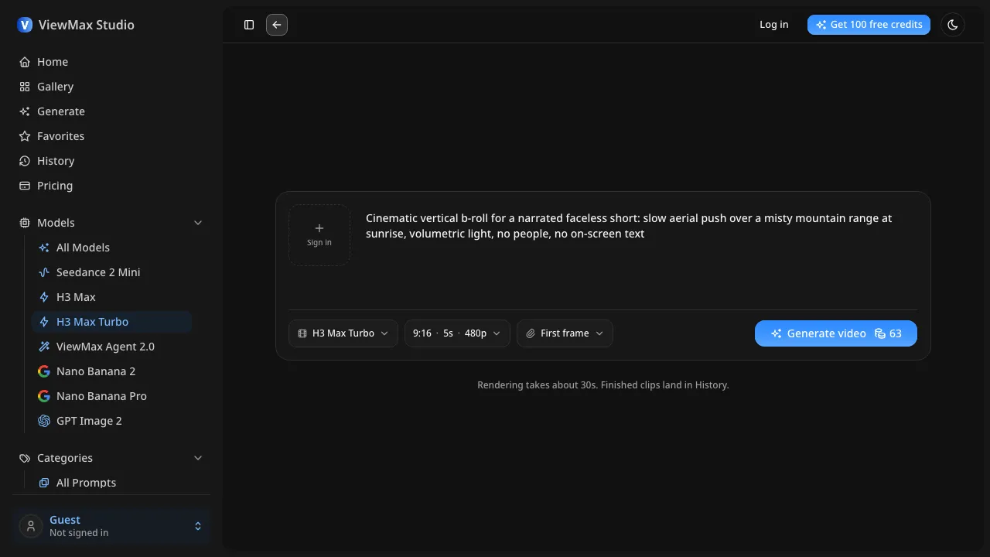Screen dimensions: 990x557
Task: Open Generate from the sidebar
Action: (x=111, y=111)
